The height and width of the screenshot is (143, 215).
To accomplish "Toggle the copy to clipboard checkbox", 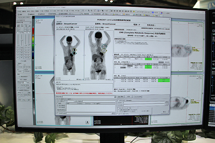I will (x=118, y=107).
